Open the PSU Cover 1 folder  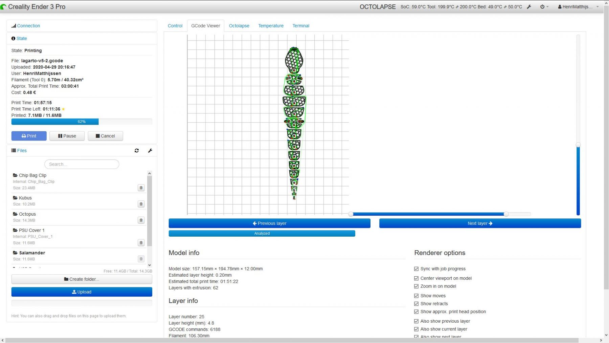coord(31,230)
